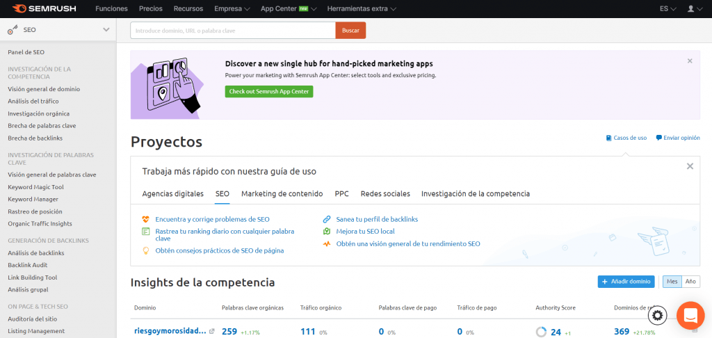Open Link Building Tool
The width and height of the screenshot is (712, 338).
point(33,277)
